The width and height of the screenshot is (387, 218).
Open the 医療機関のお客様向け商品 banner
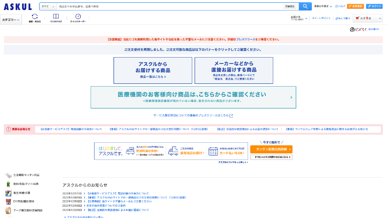coord(193,97)
